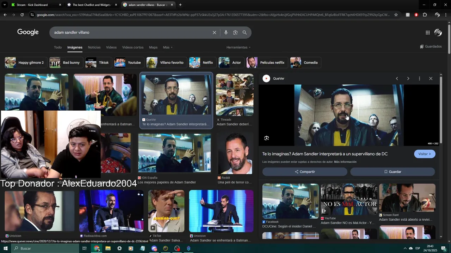Open the notifications center

pos(444,248)
